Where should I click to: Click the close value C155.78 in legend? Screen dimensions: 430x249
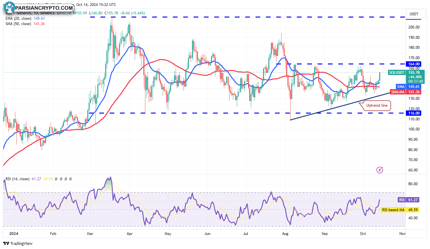(111, 13)
